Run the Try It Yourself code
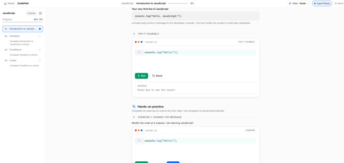344x163 pixels. [142, 76]
